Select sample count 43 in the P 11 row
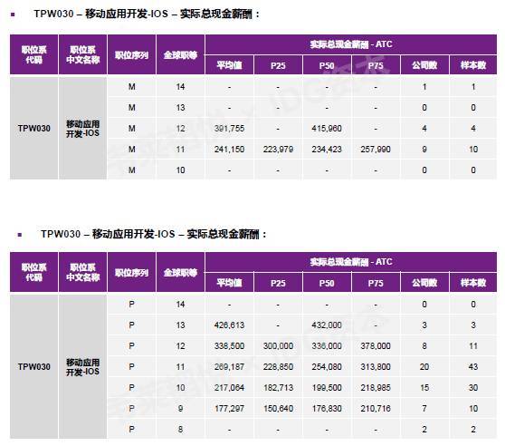The height and width of the screenshot is (446, 505). click(x=473, y=366)
